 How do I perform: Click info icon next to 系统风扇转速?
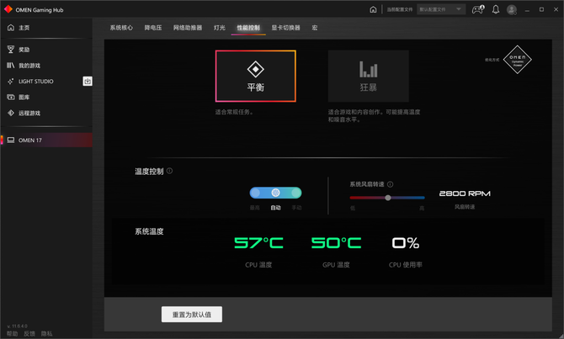pyautogui.click(x=391, y=184)
